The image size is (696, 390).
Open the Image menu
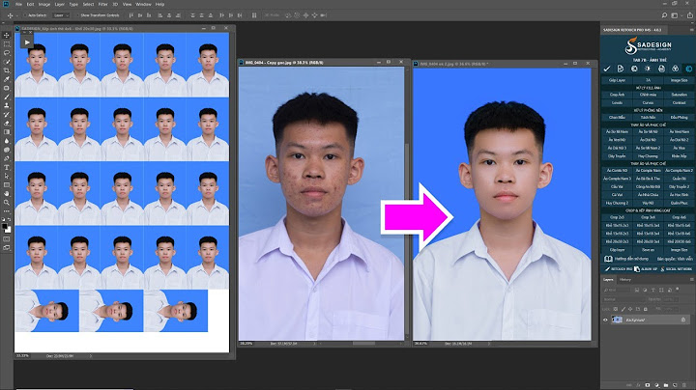(43, 4)
